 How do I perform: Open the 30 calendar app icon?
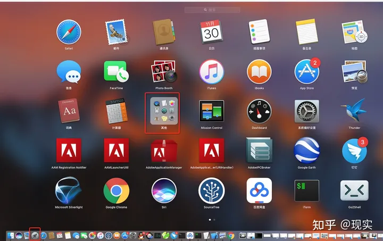pyautogui.click(x=211, y=32)
